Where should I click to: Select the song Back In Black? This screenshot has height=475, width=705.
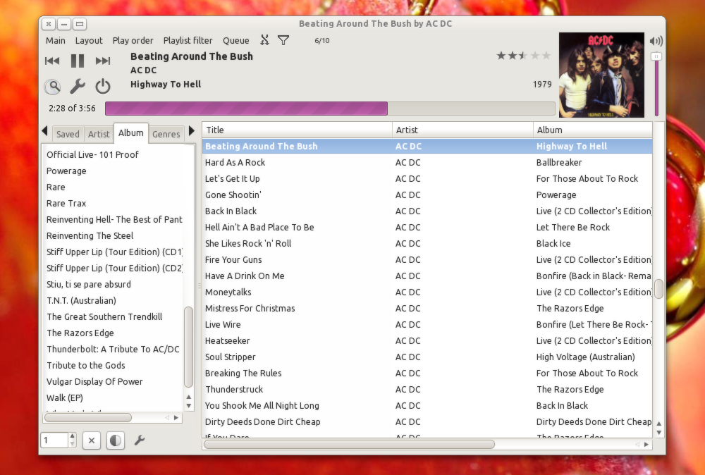pyautogui.click(x=427, y=211)
